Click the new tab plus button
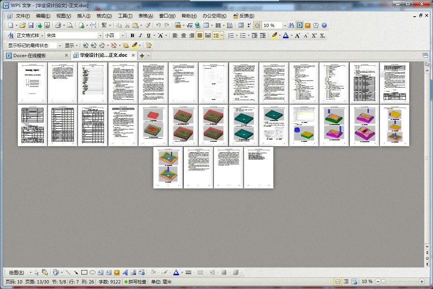Image resolution: width=433 pixels, height=289 pixels. point(142,56)
